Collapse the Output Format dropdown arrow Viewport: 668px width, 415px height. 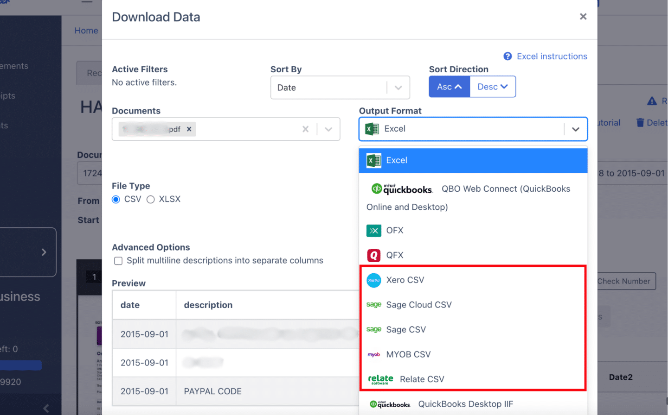pyautogui.click(x=576, y=129)
